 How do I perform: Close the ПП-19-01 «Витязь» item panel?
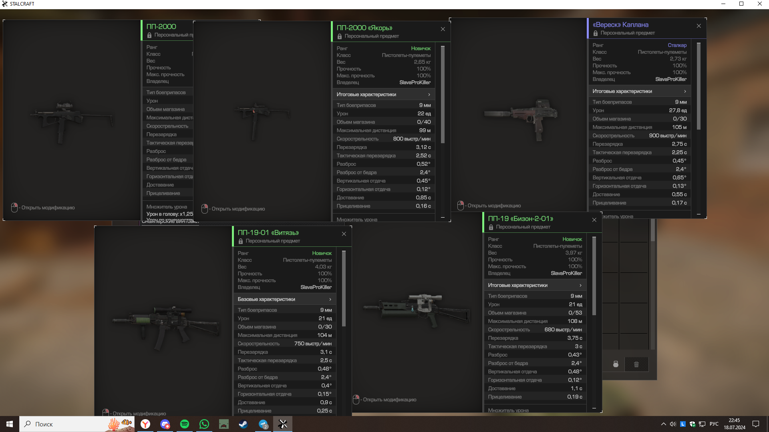pyautogui.click(x=344, y=234)
